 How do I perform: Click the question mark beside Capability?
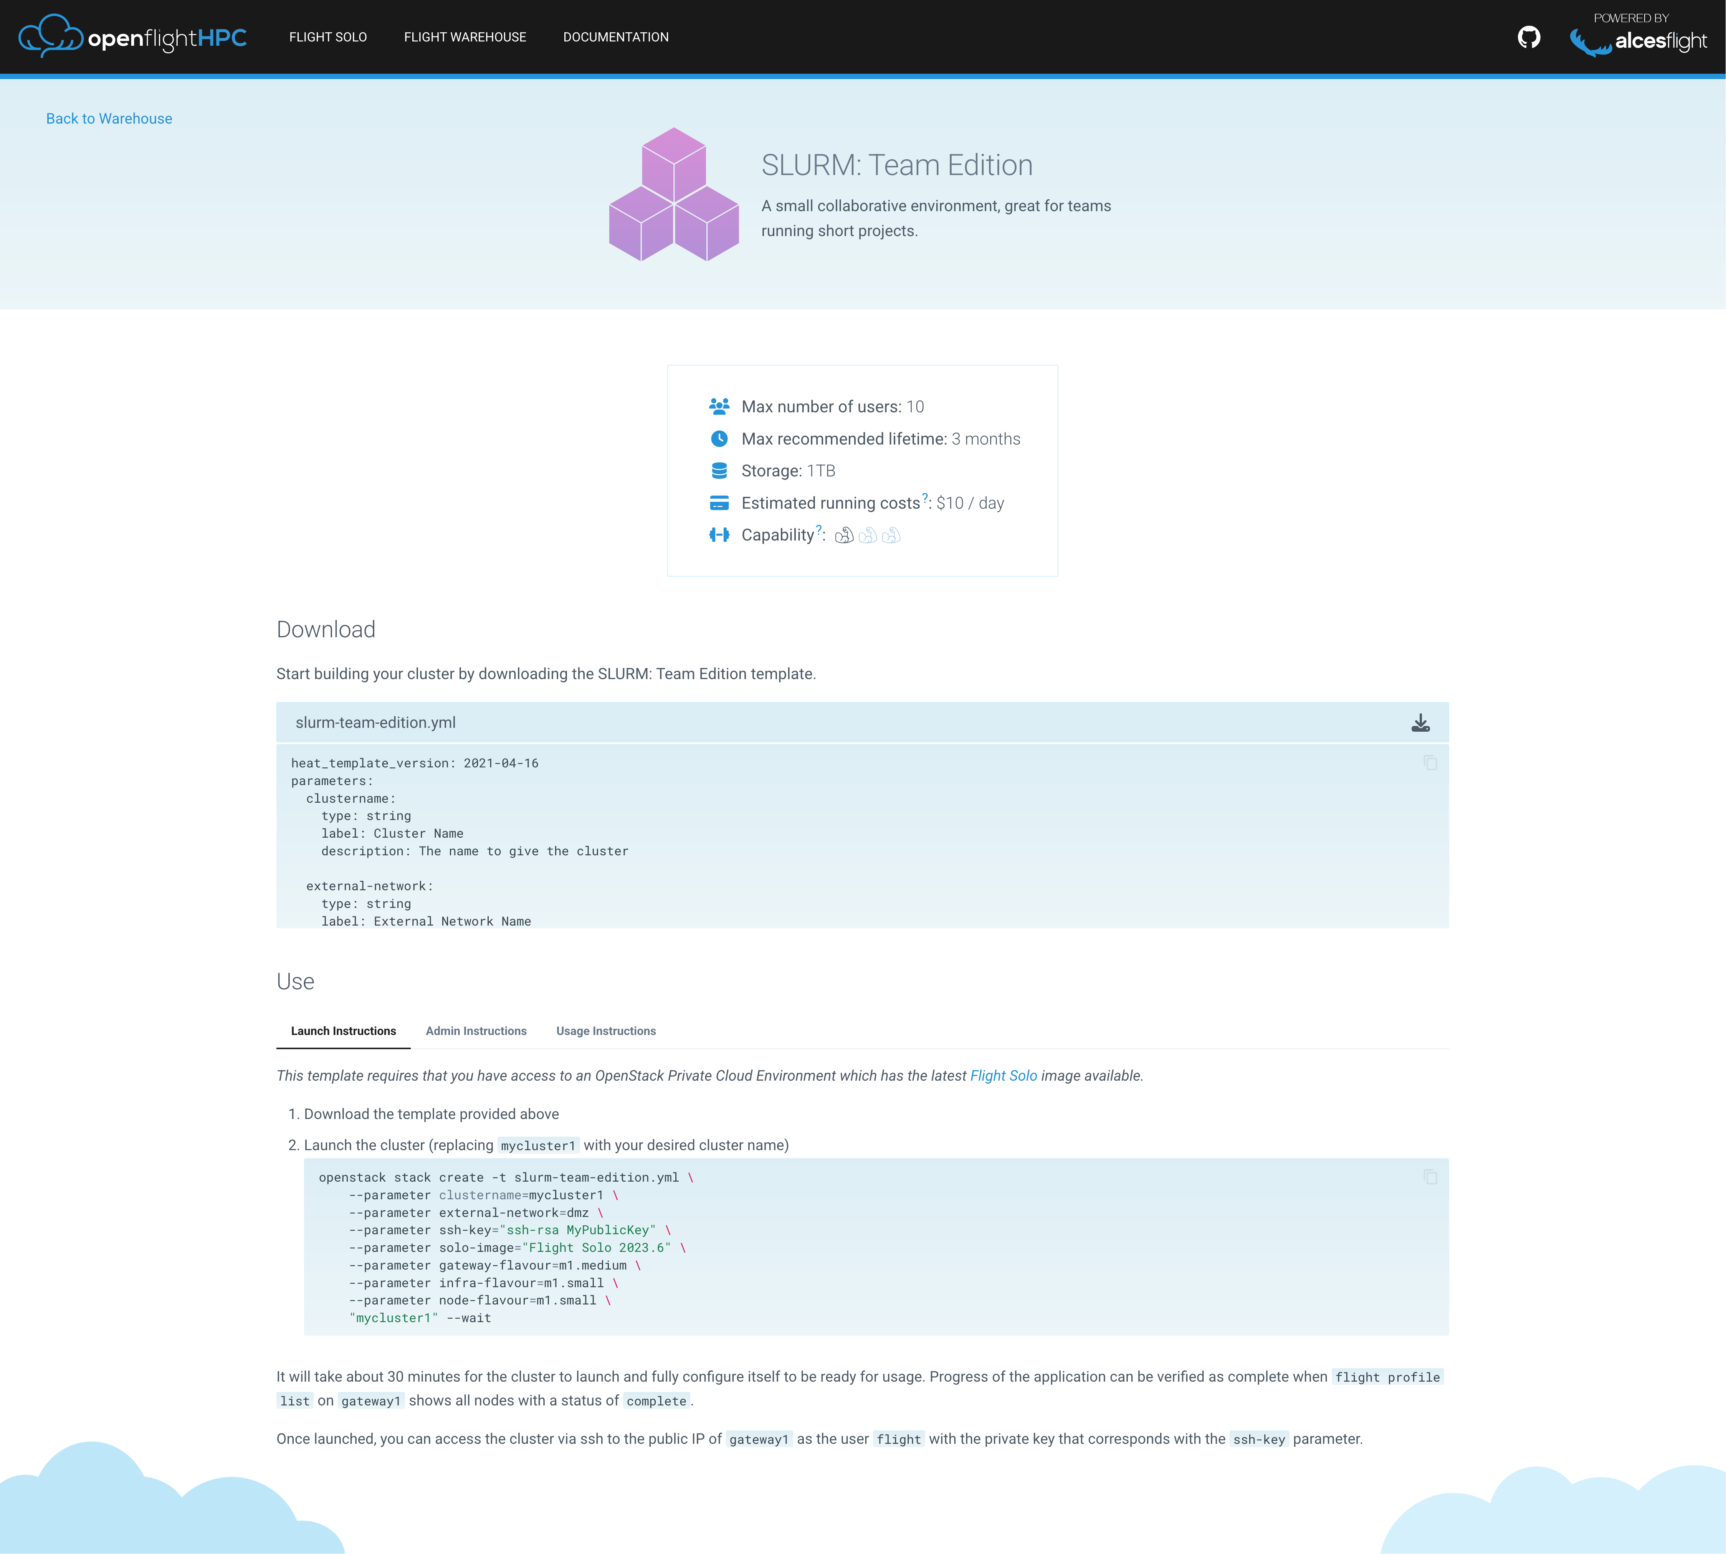click(819, 529)
